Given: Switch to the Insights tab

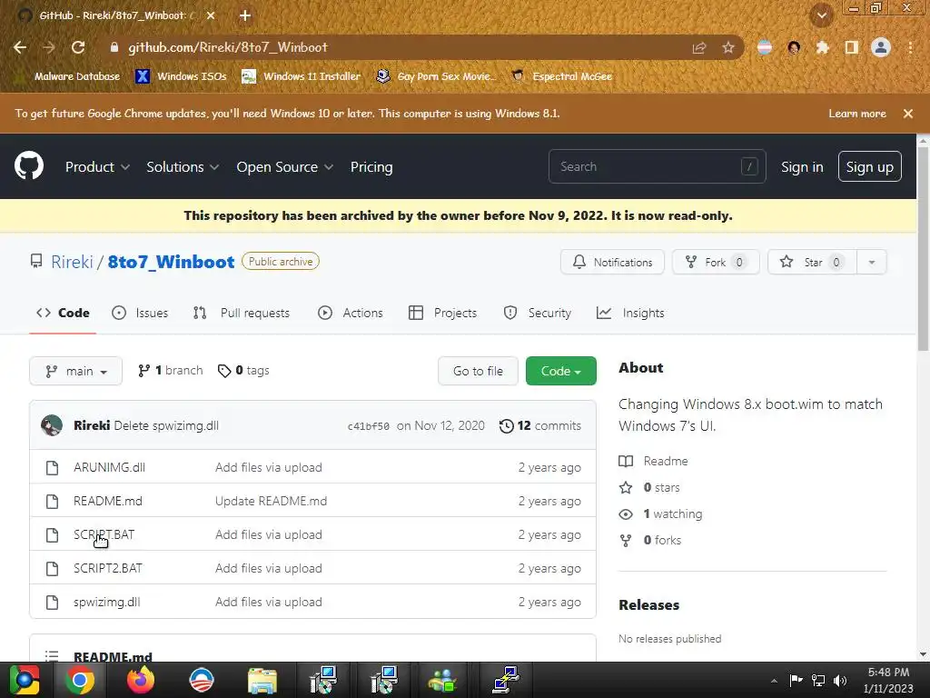Looking at the screenshot, I should 630,313.
